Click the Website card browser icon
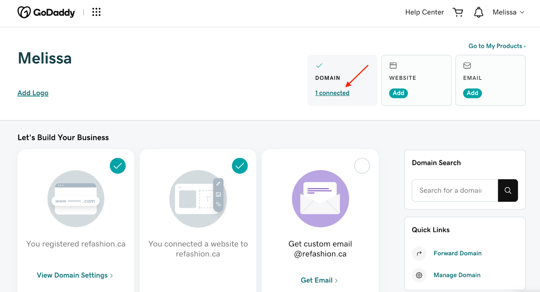 point(393,65)
